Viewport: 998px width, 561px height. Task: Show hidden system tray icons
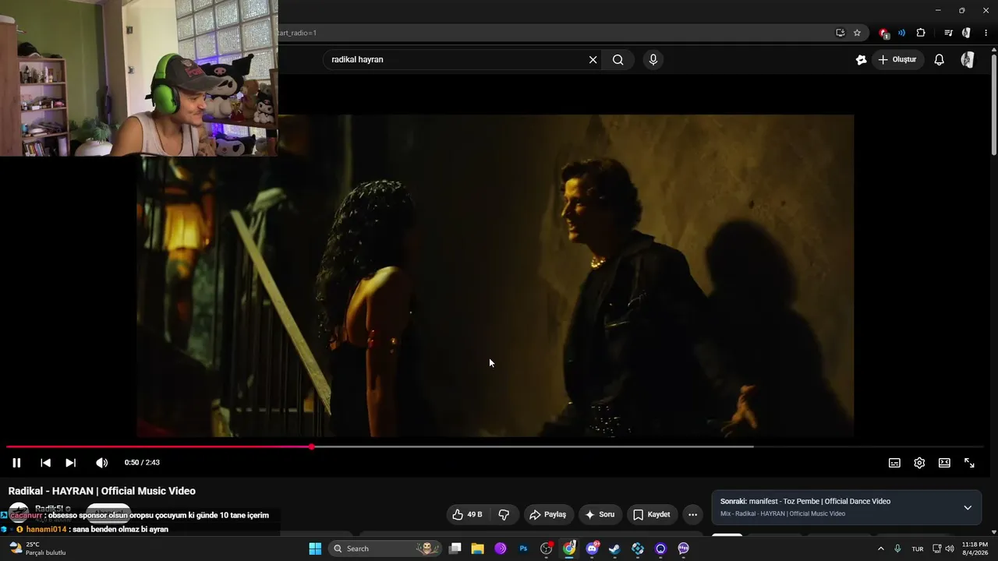[881, 549]
